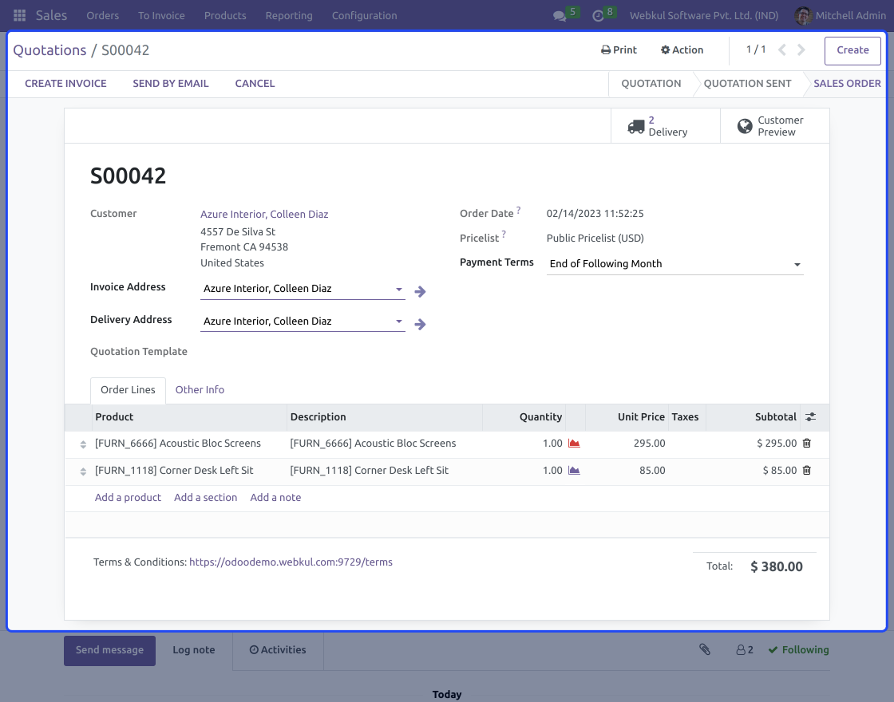Open the Action gear menu
Viewport: 894px width, 702px height.
pyautogui.click(x=682, y=50)
